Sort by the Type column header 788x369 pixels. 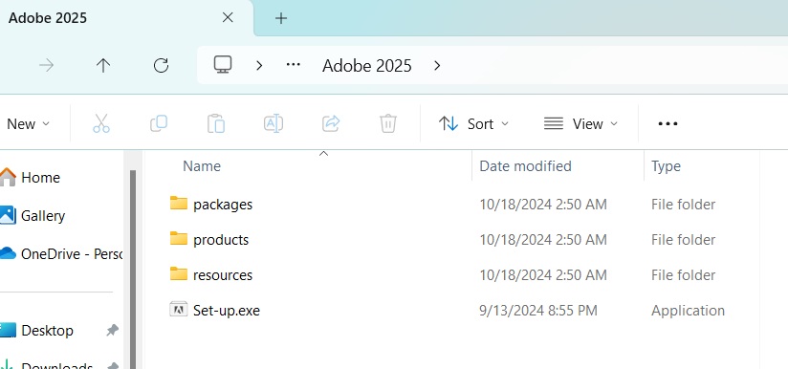666,166
